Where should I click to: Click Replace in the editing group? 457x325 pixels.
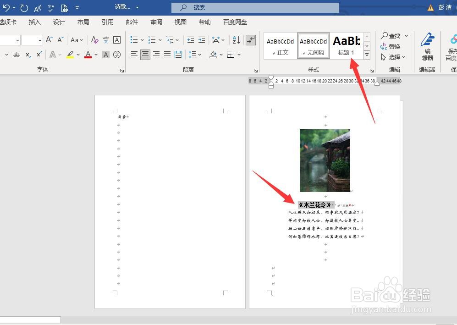(x=391, y=46)
